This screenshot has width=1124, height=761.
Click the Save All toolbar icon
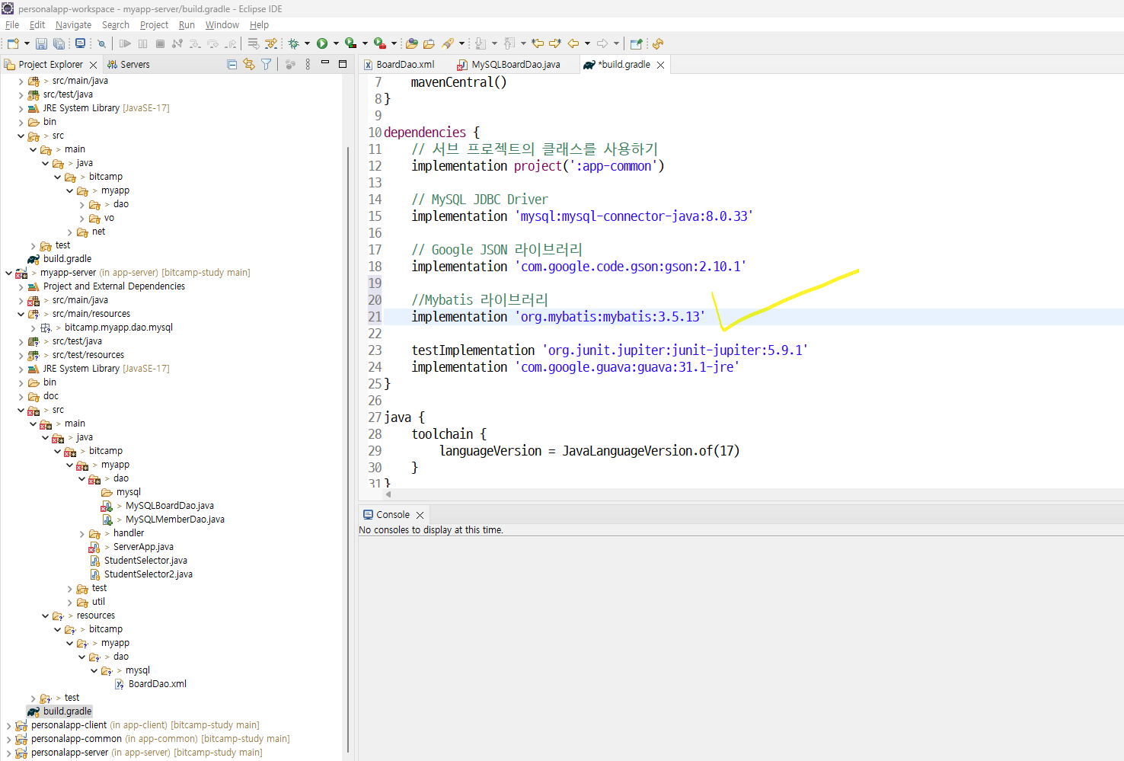click(59, 43)
